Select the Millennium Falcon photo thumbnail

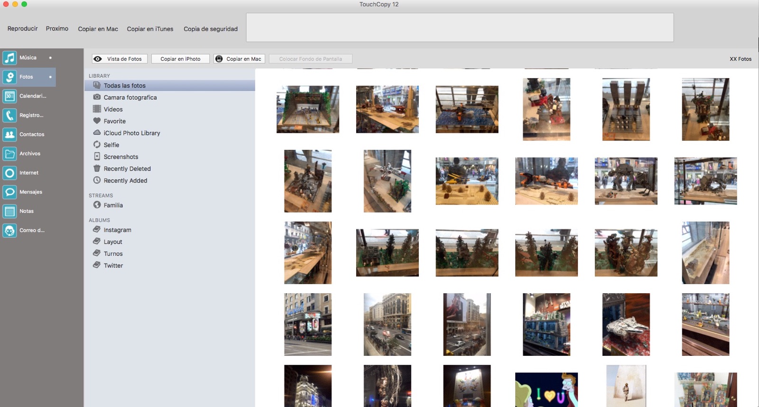(x=626, y=324)
